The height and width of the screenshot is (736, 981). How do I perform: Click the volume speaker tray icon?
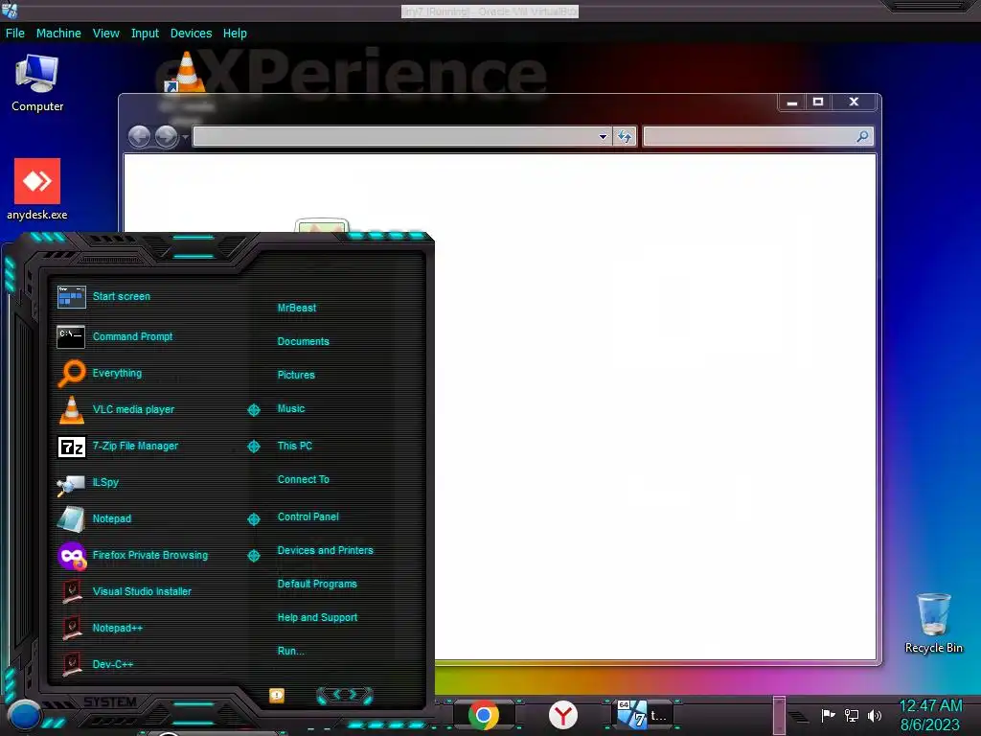875,715
